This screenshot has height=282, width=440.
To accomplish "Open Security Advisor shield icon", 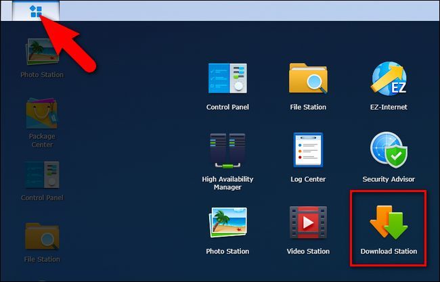I will click(389, 151).
